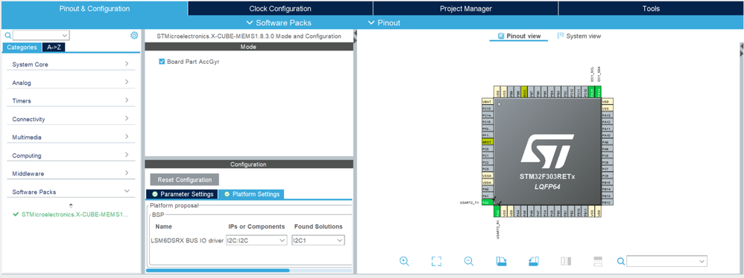Select the Platform Settings tab
Viewport: 744px width, 278px height.
point(251,194)
